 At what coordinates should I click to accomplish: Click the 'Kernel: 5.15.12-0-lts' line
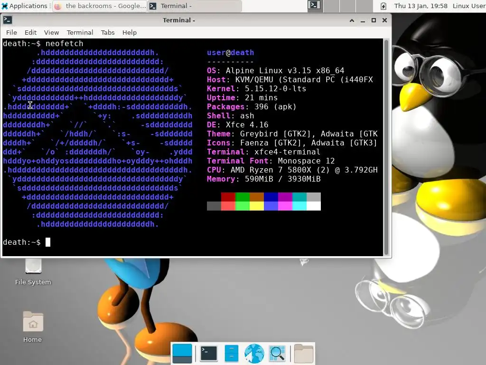[256, 88]
